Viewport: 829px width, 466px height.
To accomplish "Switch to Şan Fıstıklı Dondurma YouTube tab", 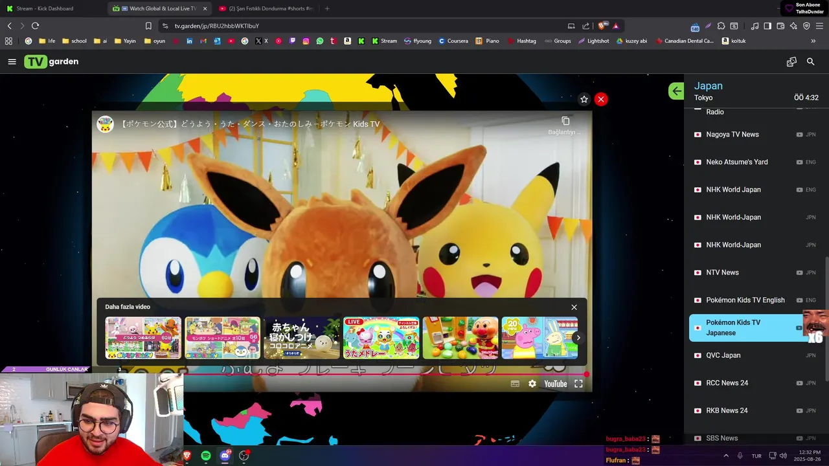I will pyautogui.click(x=266, y=8).
